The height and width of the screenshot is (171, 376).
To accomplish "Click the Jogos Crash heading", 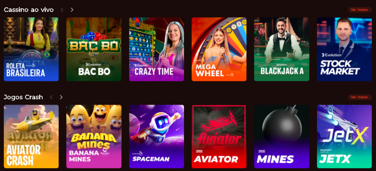I will [23, 97].
